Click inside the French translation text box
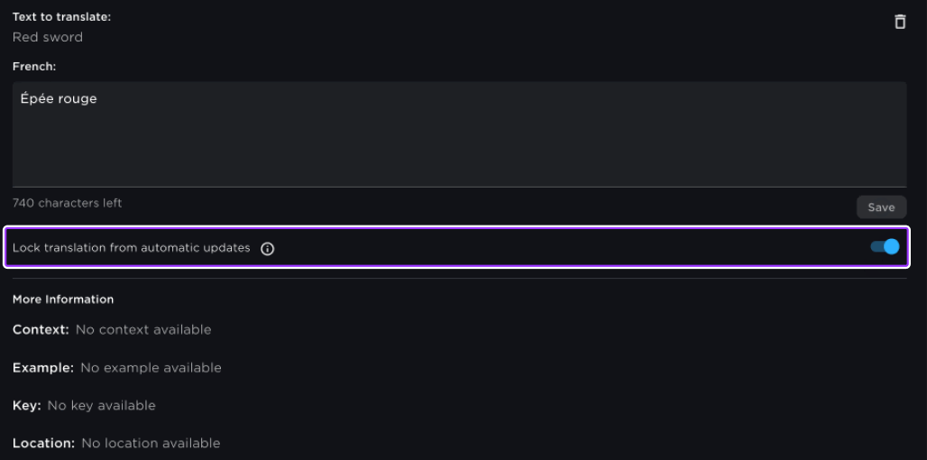The image size is (927, 460). (x=459, y=144)
